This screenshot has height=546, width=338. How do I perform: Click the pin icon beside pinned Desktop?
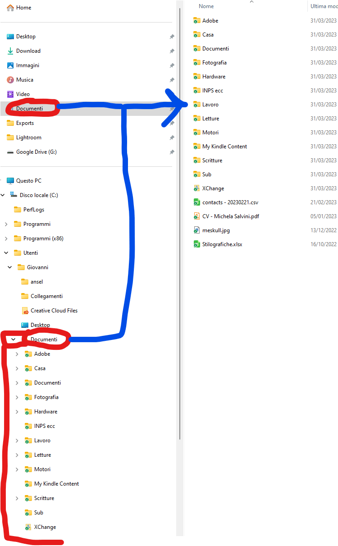coord(172,37)
